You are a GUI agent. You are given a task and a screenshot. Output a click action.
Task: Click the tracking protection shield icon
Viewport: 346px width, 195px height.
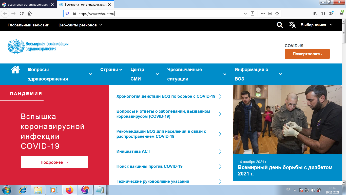[67, 14]
